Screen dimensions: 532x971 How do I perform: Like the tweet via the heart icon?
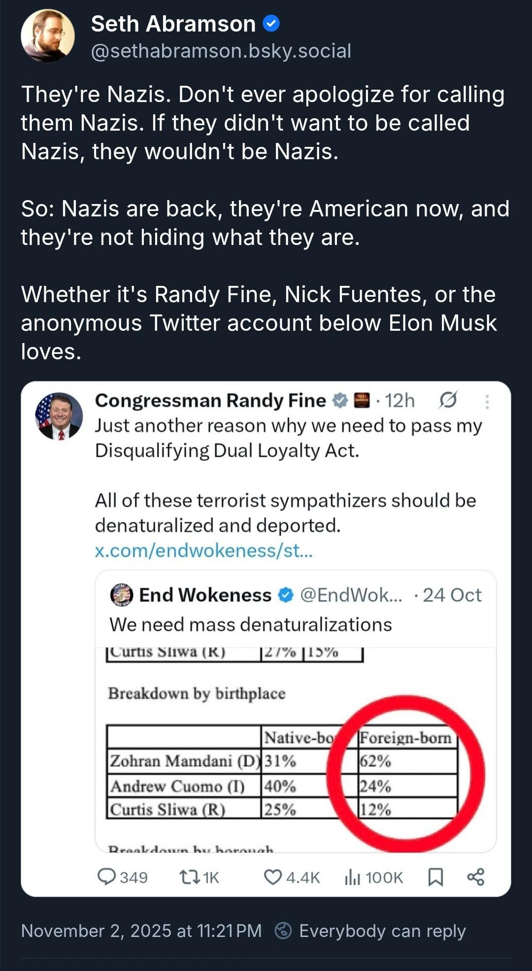click(x=272, y=877)
